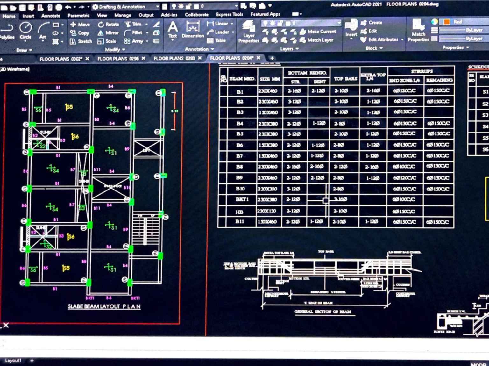Toggle layer on/off lightbulb in layer dropdown
Image resolution: width=489 pixels, height=366 pixels.
pyautogui.click(x=265, y=23)
